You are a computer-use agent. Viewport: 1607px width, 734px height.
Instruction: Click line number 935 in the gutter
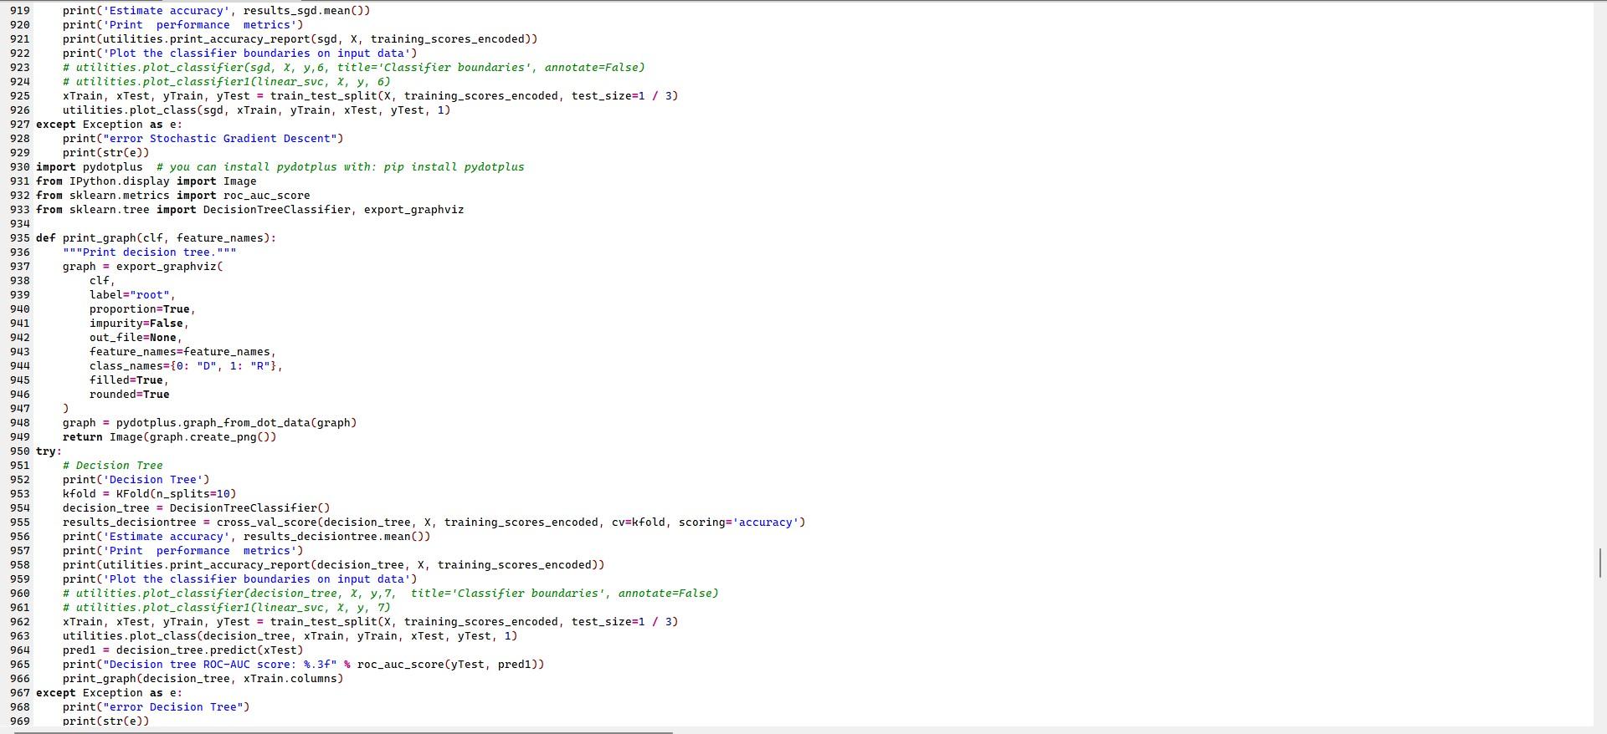(19, 238)
